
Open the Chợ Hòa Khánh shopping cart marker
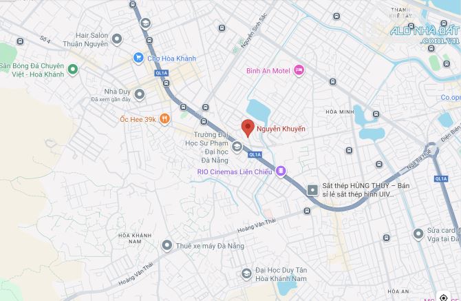click(138, 58)
